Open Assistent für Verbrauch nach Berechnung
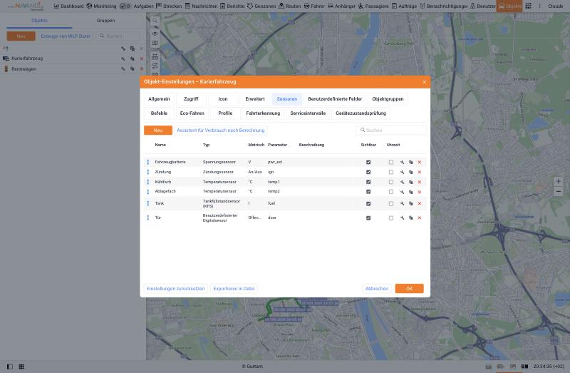 point(221,131)
